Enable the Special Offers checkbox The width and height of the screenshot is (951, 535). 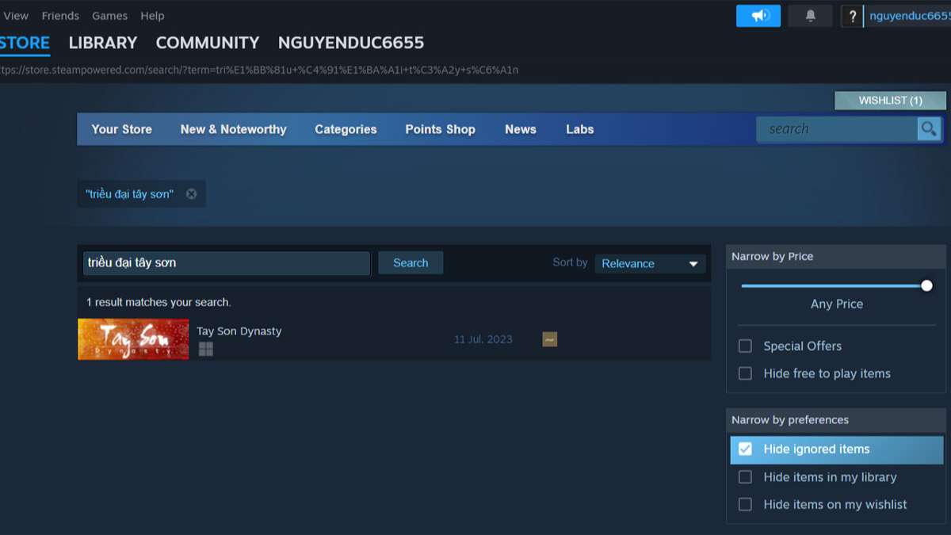click(x=745, y=346)
